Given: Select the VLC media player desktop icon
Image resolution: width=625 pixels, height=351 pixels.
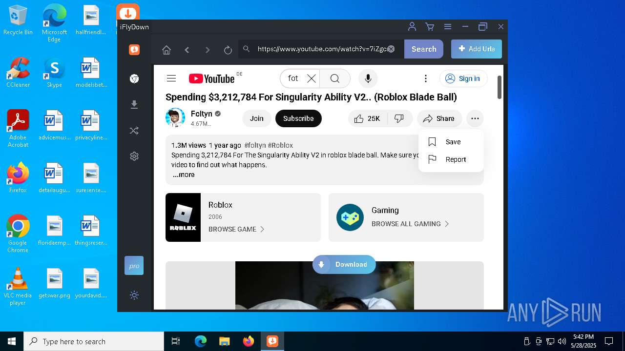Looking at the screenshot, I should [18, 287].
